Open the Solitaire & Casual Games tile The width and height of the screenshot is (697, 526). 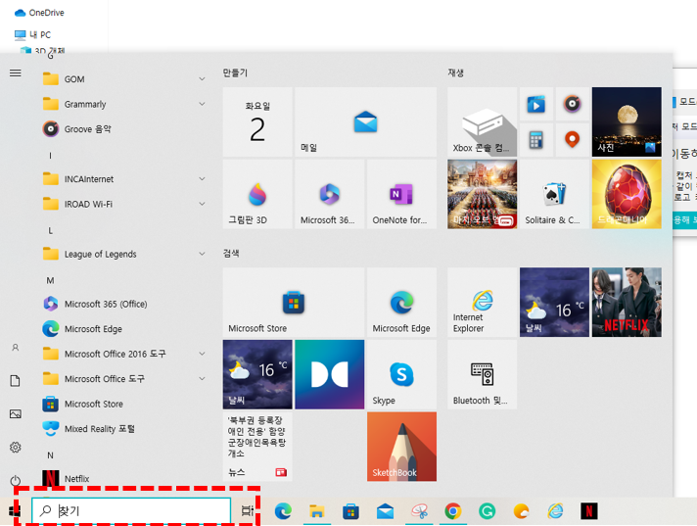tap(554, 194)
